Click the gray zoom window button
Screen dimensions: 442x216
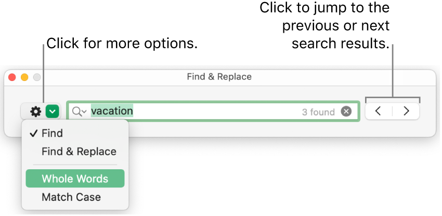click(36, 77)
